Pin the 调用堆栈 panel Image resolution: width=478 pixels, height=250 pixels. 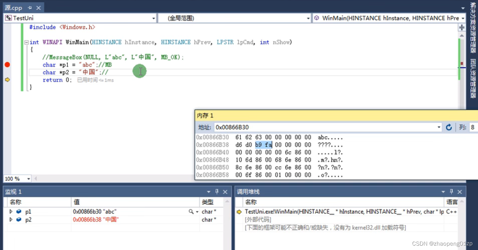pos(452,192)
